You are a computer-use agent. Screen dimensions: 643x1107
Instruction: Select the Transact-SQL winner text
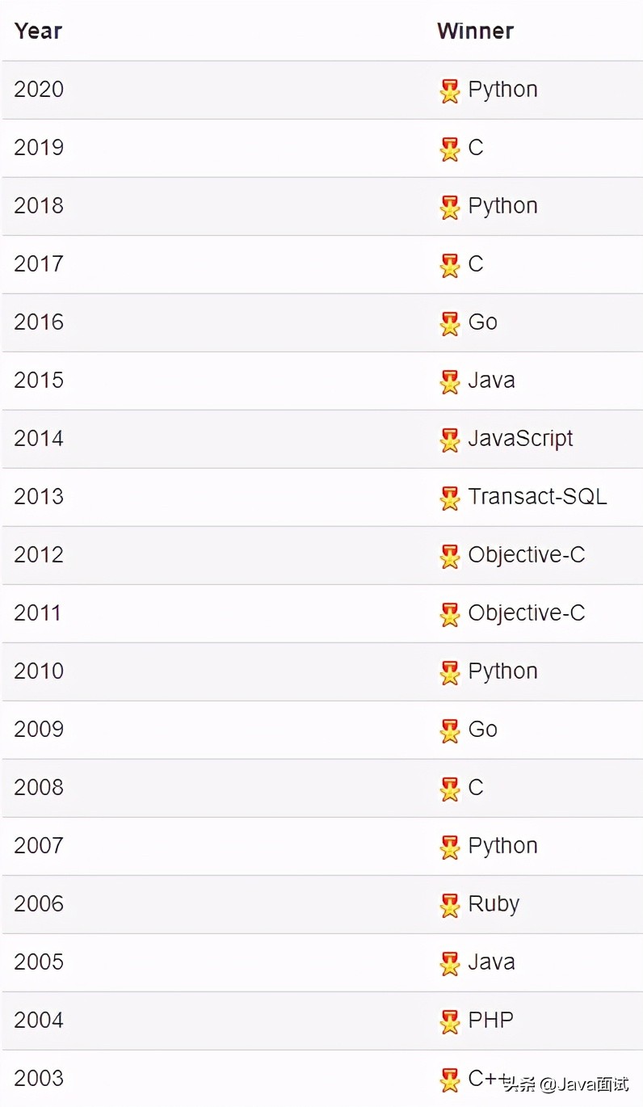point(537,496)
